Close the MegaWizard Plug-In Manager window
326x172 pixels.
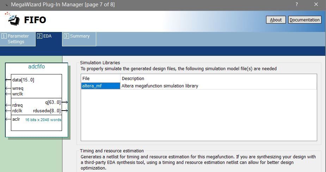tap(316, 5)
